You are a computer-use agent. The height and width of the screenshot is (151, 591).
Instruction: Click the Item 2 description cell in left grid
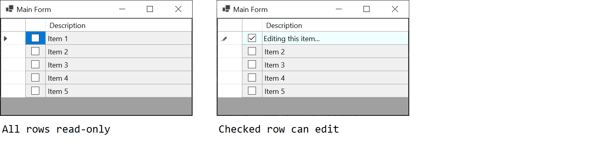118,52
